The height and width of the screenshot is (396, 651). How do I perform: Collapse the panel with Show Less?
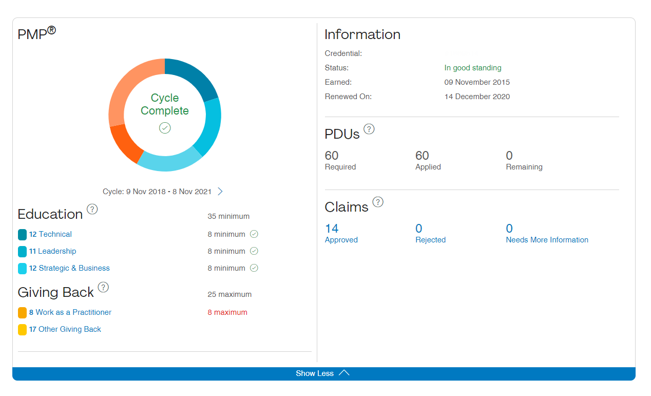pos(323,373)
